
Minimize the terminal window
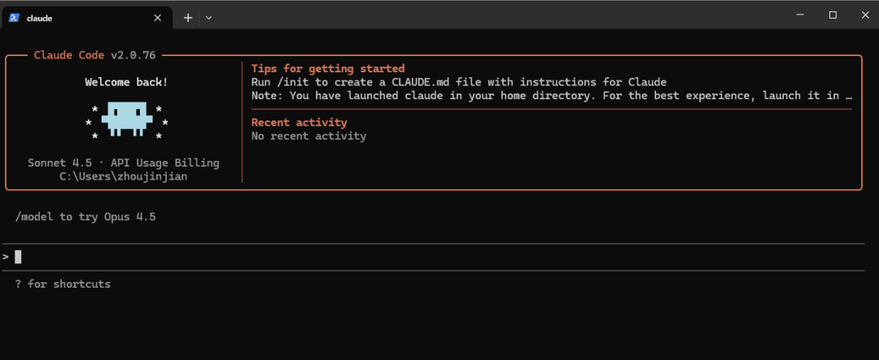[797, 15]
